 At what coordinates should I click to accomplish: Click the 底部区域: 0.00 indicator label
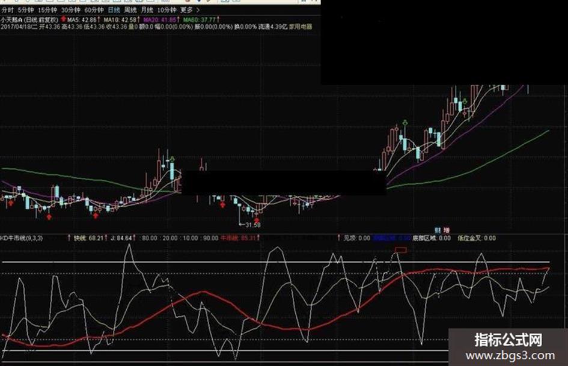[432, 239]
